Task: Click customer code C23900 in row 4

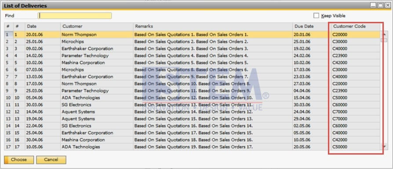Action: tap(340, 56)
